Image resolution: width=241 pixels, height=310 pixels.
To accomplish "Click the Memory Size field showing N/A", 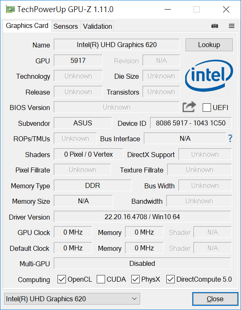I will click(83, 201).
